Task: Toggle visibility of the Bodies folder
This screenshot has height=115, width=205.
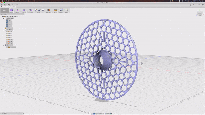Action: pyautogui.click(x=5, y=45)
